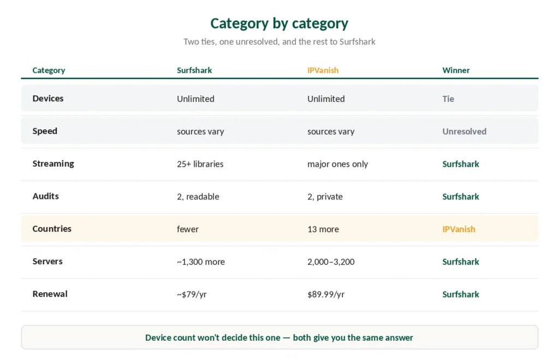Click Surfshark's 'sources vary' speed cell
This screenshot has width=559, height=363.
pyautogui.click(x=200, y=131)
